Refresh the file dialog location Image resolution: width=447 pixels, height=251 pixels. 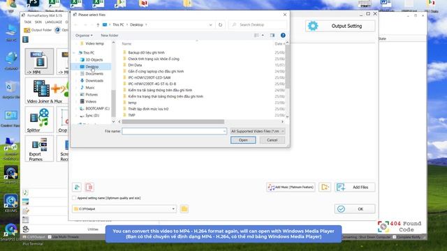[x=220, y=25]
